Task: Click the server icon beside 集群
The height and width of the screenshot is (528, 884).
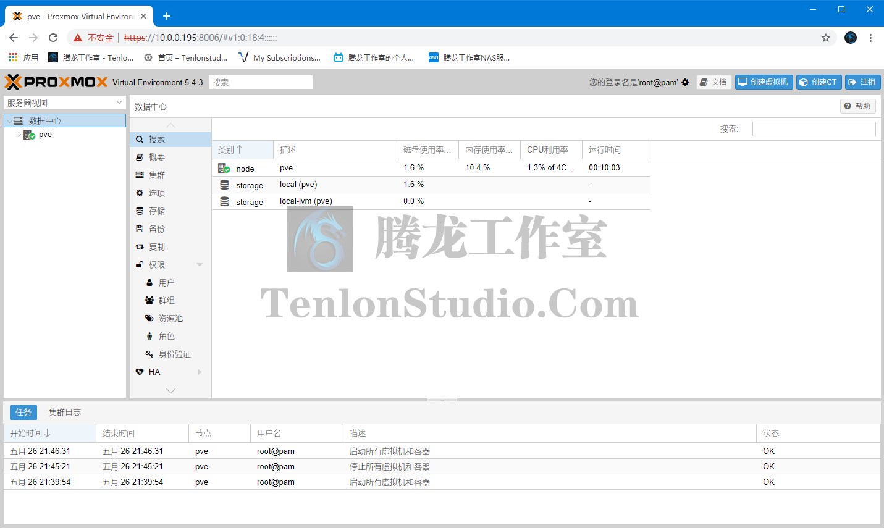Action: [x=140, y=175]
